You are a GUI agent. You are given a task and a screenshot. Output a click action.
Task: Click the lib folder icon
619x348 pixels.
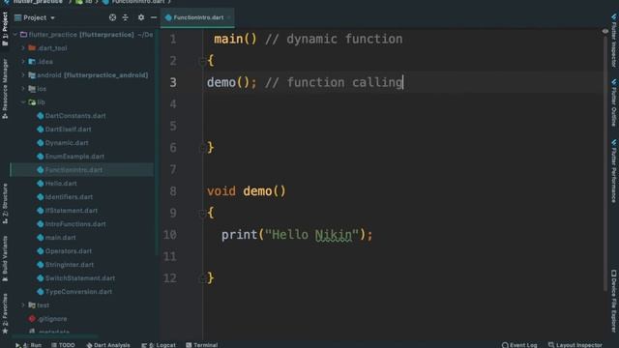coord(32,102)
